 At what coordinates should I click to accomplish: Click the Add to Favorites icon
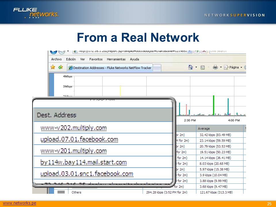click(61, 67)
